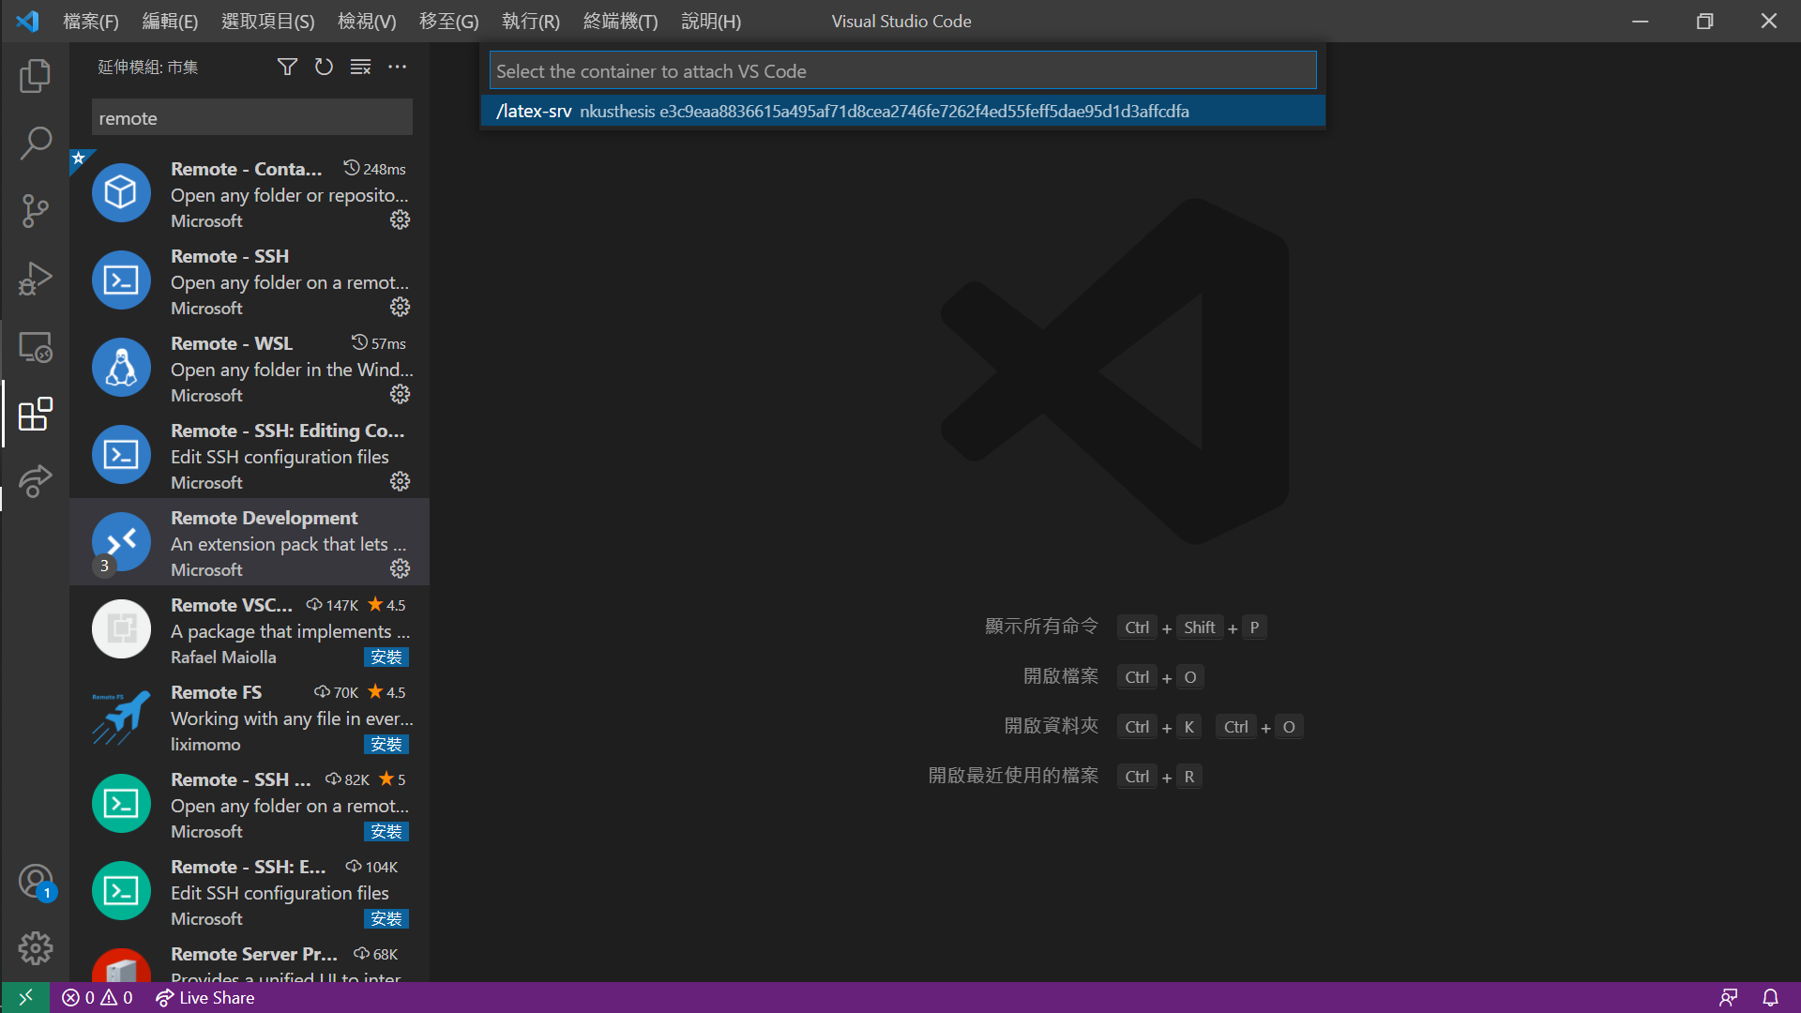Open the Source Control view
1801x1013 pixels.
point(35,211)
